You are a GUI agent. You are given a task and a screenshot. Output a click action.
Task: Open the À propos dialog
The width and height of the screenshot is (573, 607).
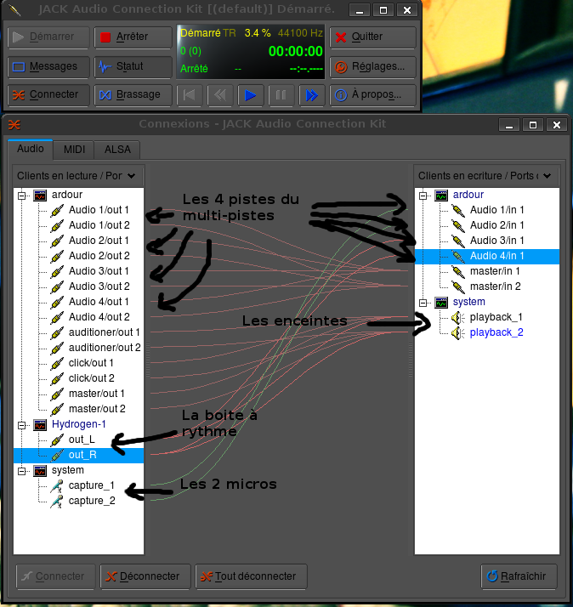point(373,95)
